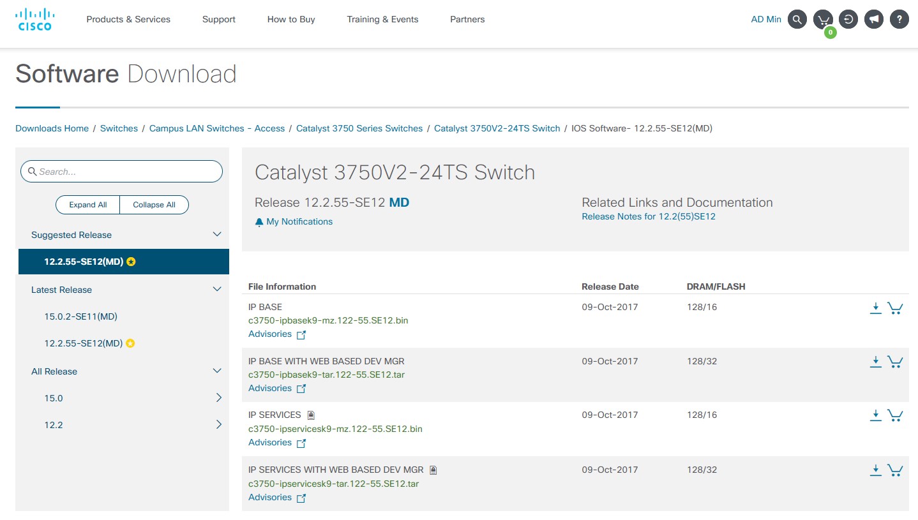Open the feedback megaphone icon

click(x=874, y=19)
